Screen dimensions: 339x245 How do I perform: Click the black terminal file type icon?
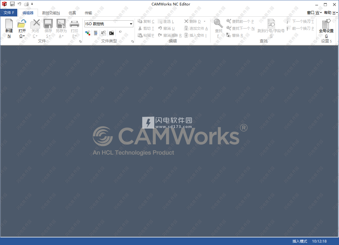pyautogui.click(x=111, y=33)
